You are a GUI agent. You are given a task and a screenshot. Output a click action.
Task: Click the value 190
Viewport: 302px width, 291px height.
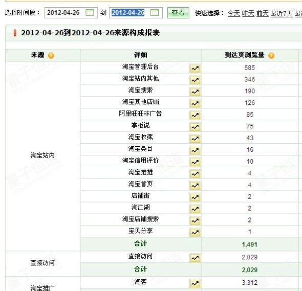tap(250, 91)
